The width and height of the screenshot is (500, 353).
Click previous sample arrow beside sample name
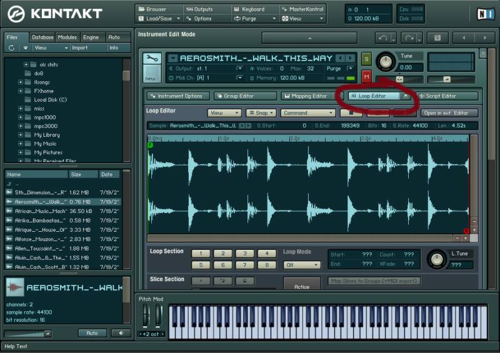pyautogui.click(x=242, y=126)
